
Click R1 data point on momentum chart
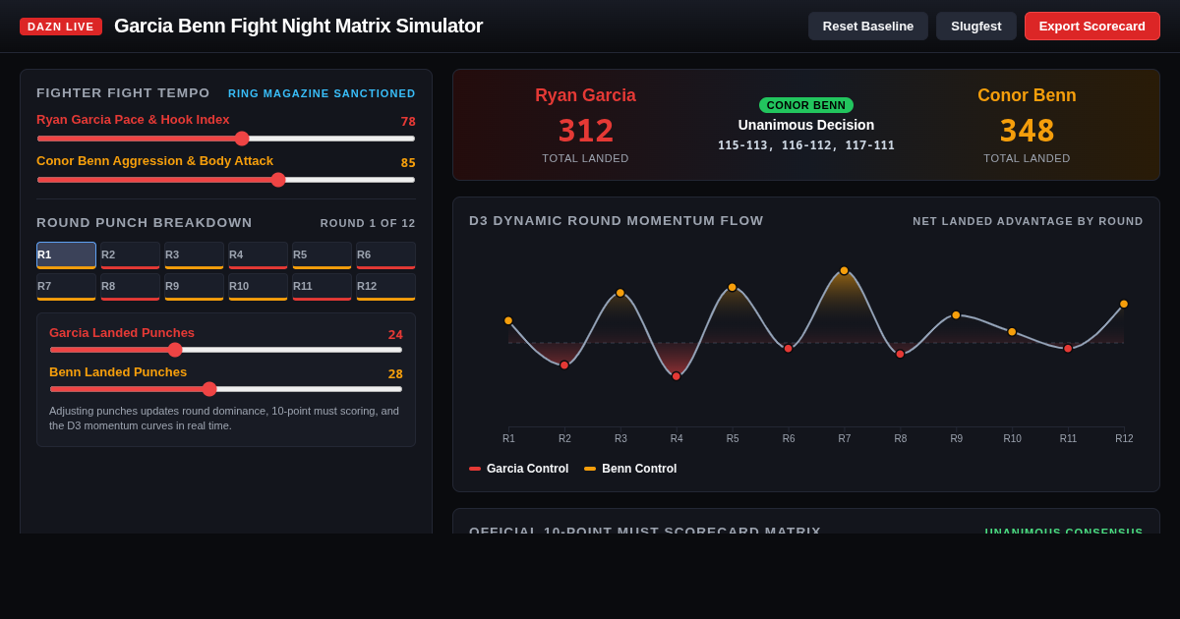tap(508, 320)
